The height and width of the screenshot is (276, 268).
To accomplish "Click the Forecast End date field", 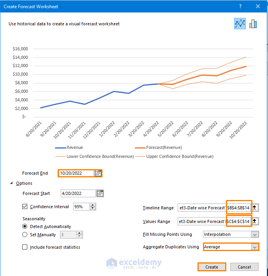I will pos(77,173).
